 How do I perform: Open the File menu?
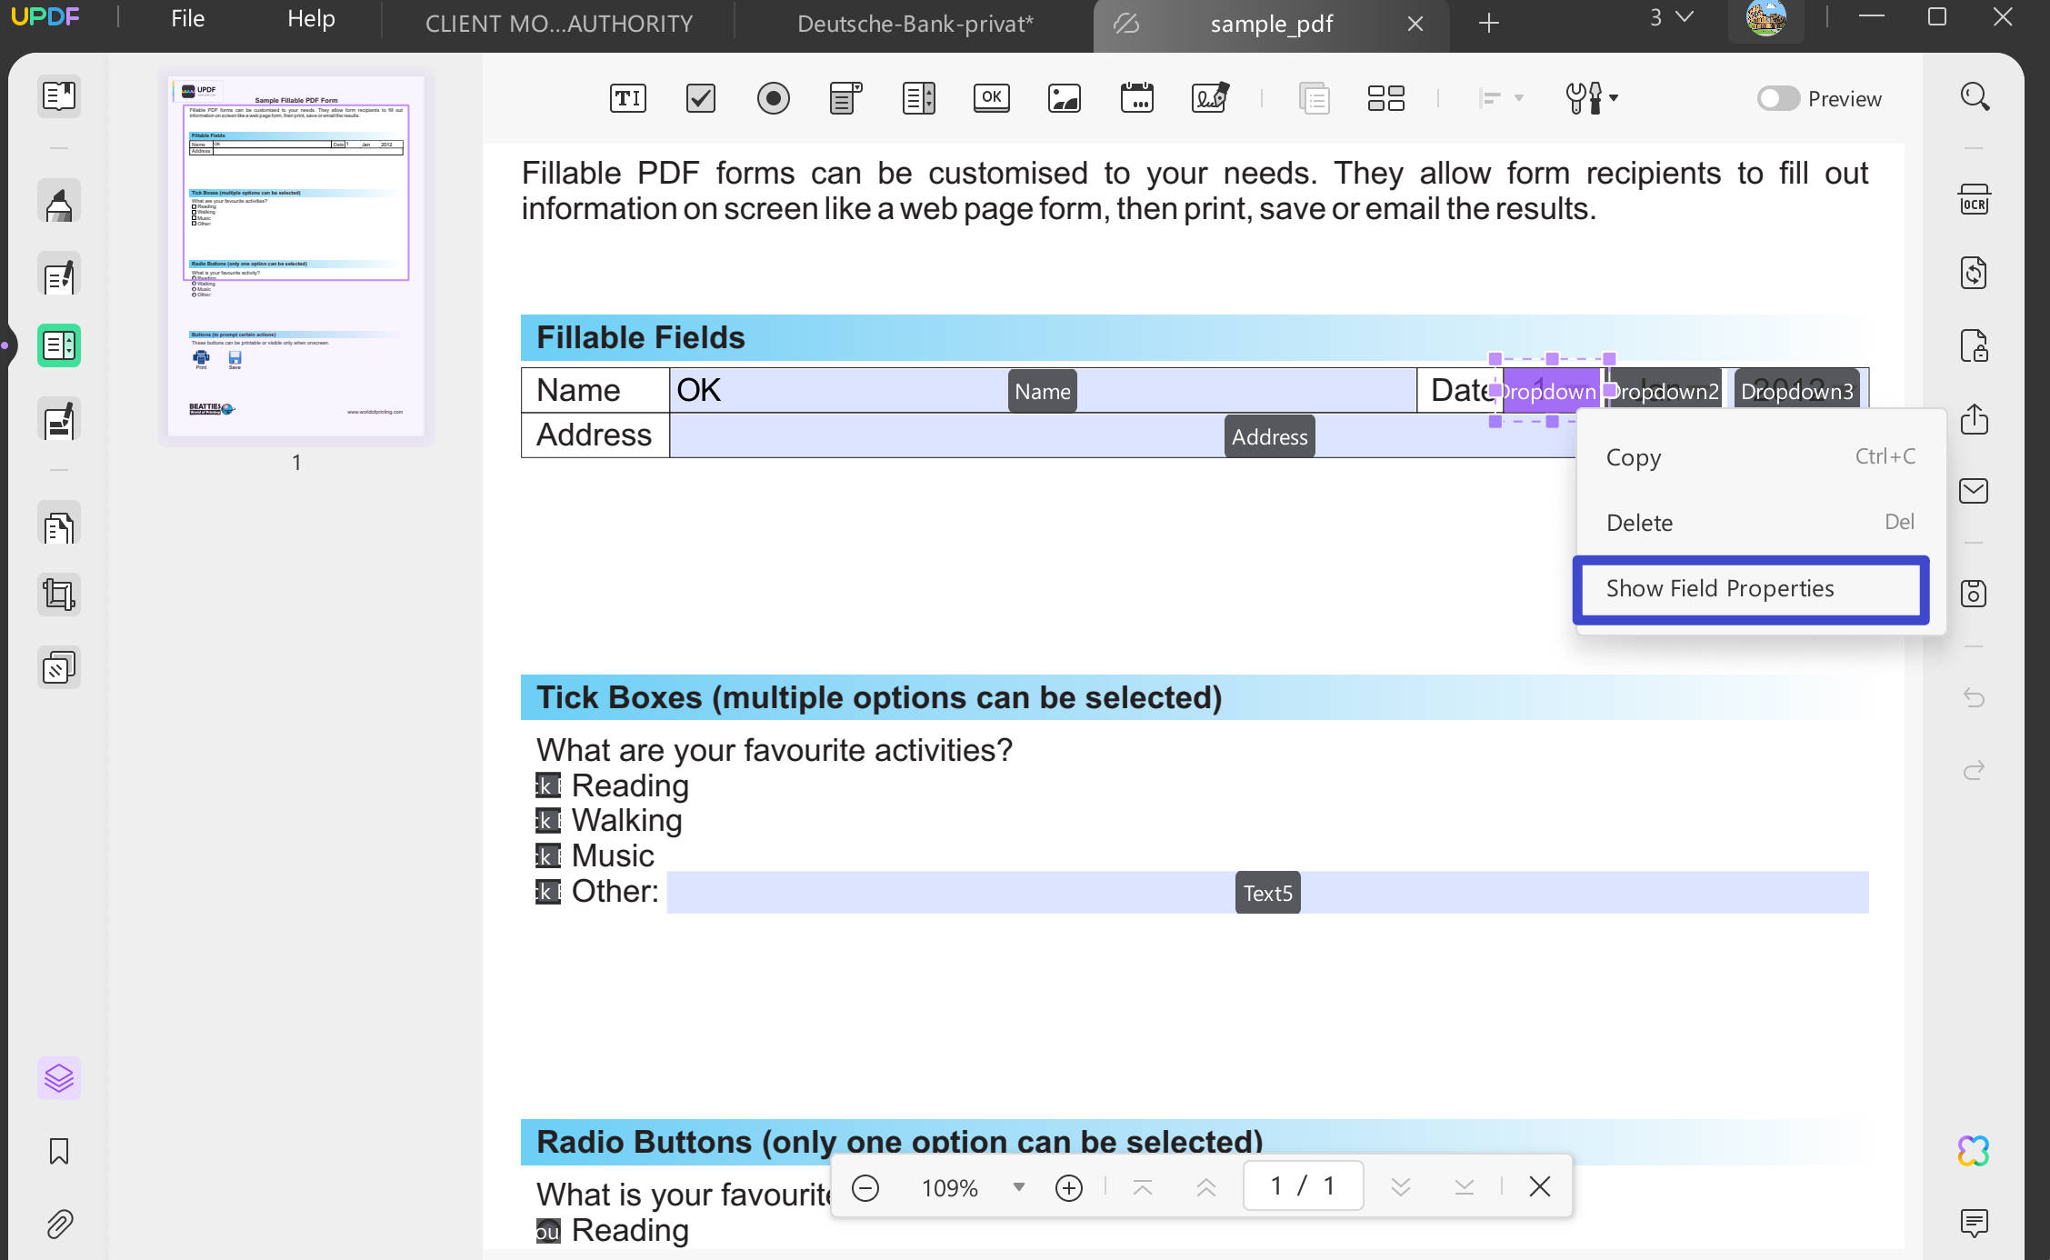pyautogui.click(x=187, y=18)
